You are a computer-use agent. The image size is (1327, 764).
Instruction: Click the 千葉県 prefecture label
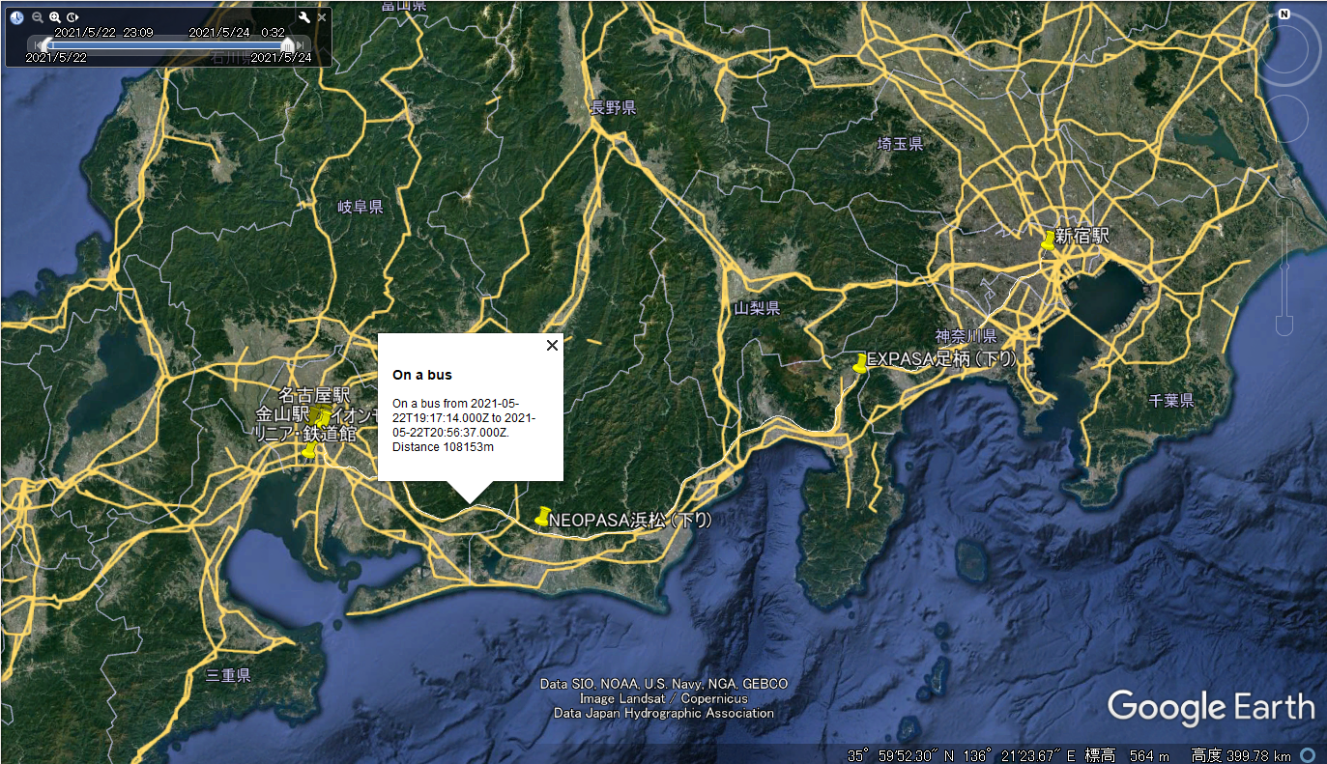(x=1171, y=400)
